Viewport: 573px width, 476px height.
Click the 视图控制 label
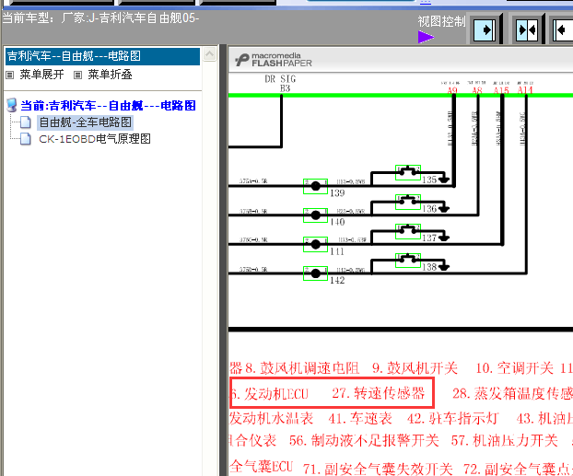pyautogui.click(x=441, y=21)
